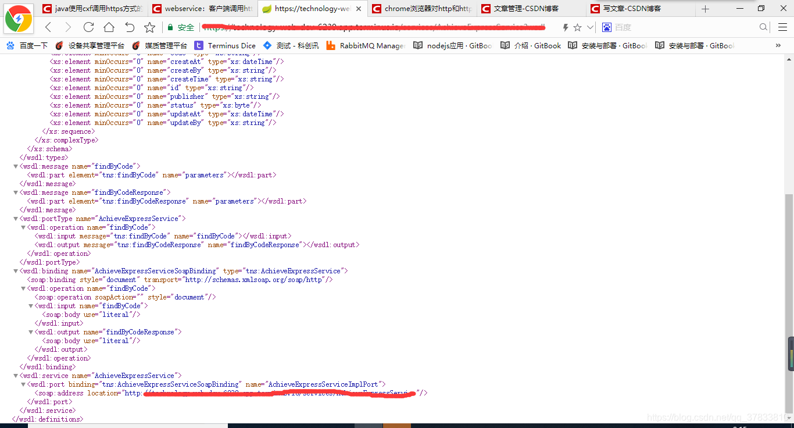Open the 测试 - 科创讯 bookmark
Image resolution: width=794 pixels, height=428 pixels.
[291, 45]
